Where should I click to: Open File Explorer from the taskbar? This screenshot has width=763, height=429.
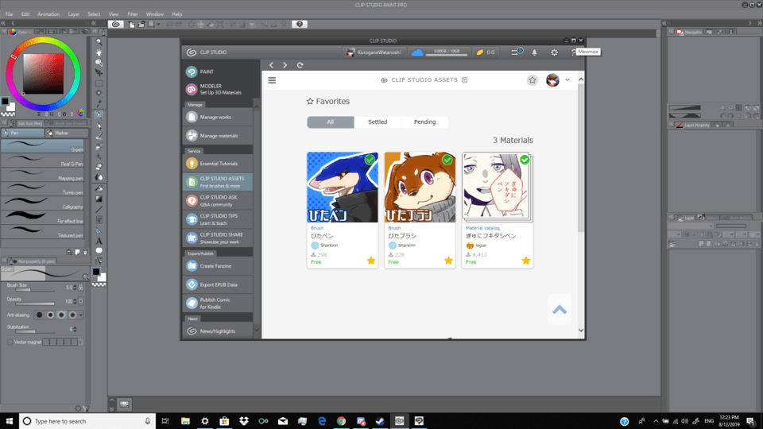[185, 421]
